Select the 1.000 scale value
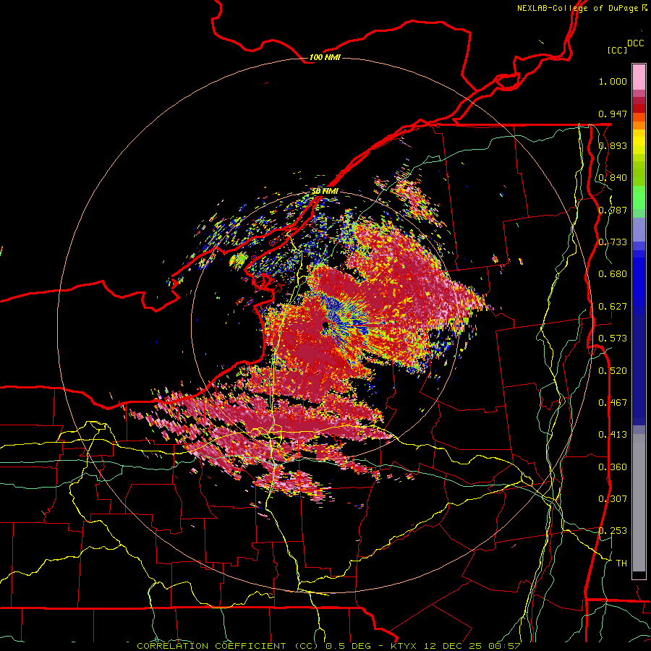Image resolution: width=651 pixels, height=651 pixels. click(x=613, y=81)
